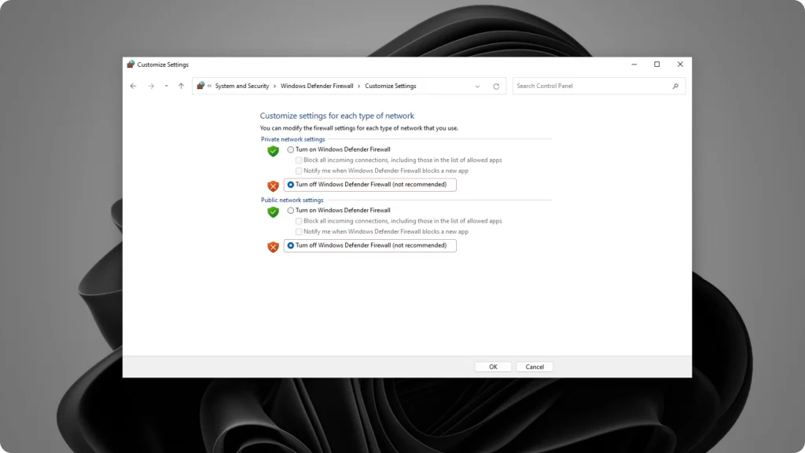805x453 pixels.
Task: Click the 'Private network settings' heading
Action: (292, 139)
